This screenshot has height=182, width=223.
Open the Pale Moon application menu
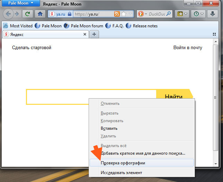[21, 3]
